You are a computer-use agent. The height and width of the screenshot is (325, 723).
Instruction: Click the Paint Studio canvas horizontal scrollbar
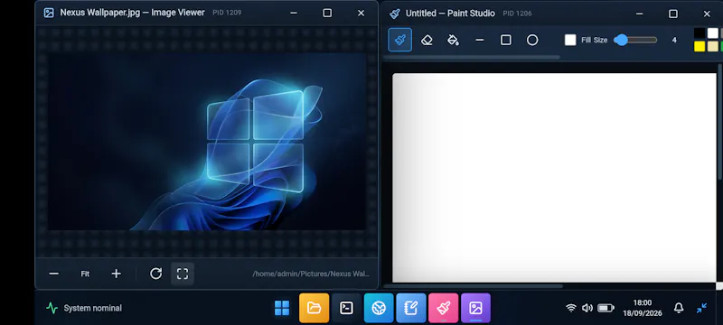473,286
